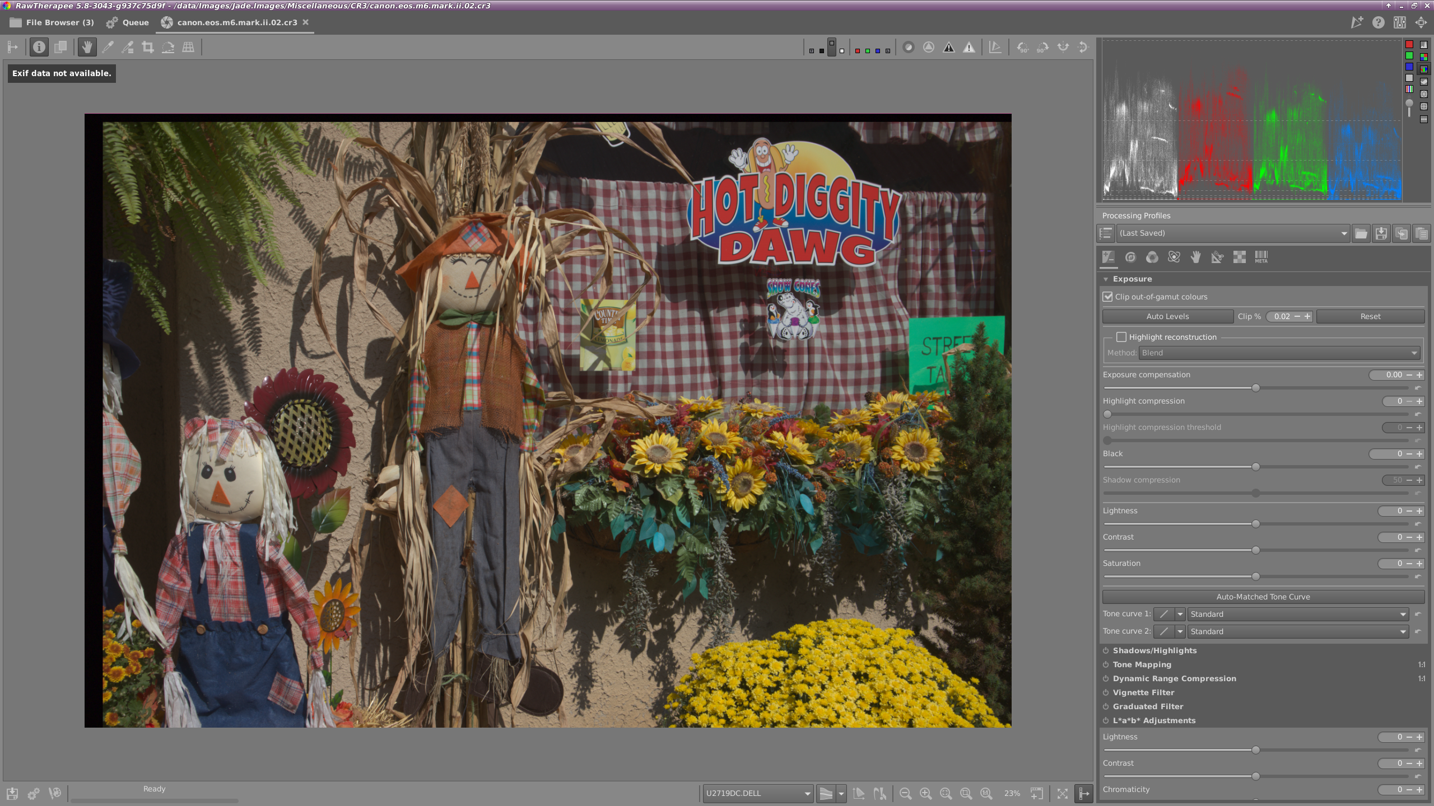Viewport: 1434px width, 806px height.
Task: Flip image horizontally
Action: pos(1063,48)
